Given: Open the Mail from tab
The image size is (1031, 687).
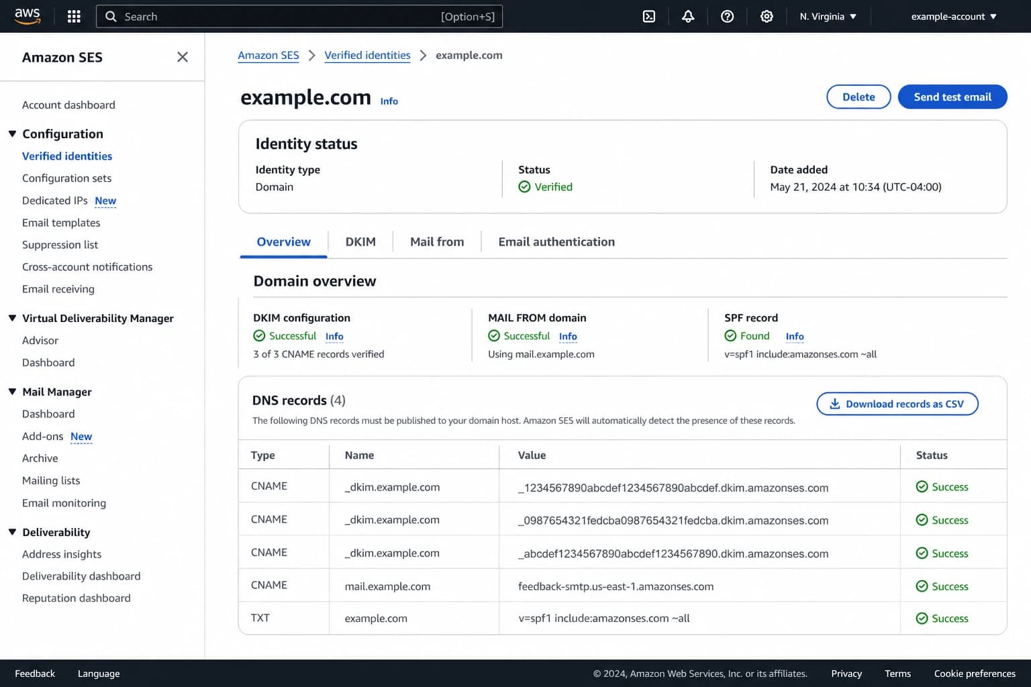Looking at the screenshot, I should 437,242.
